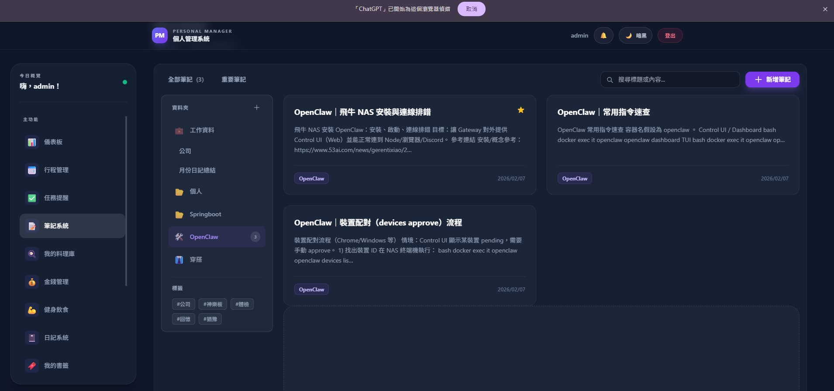
Task: Click the 穿搭 clothing folder icon
Action: click(179, 260)
